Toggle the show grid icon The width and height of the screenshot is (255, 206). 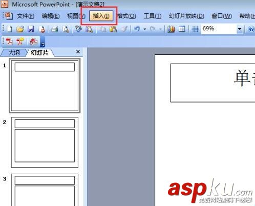coord(195,29)
